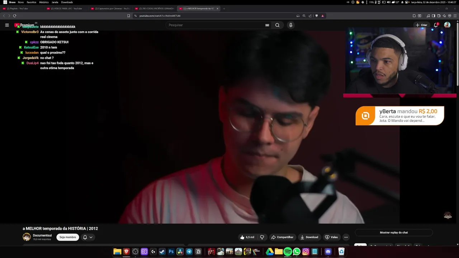This screenshot has height=258, width=459.
Task: Click the search magnifier button
Action: click(277, 25)
